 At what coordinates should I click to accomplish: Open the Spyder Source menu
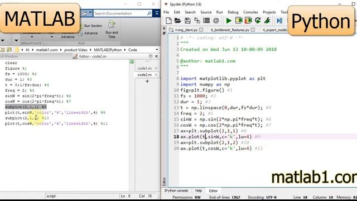coord(206,12)
